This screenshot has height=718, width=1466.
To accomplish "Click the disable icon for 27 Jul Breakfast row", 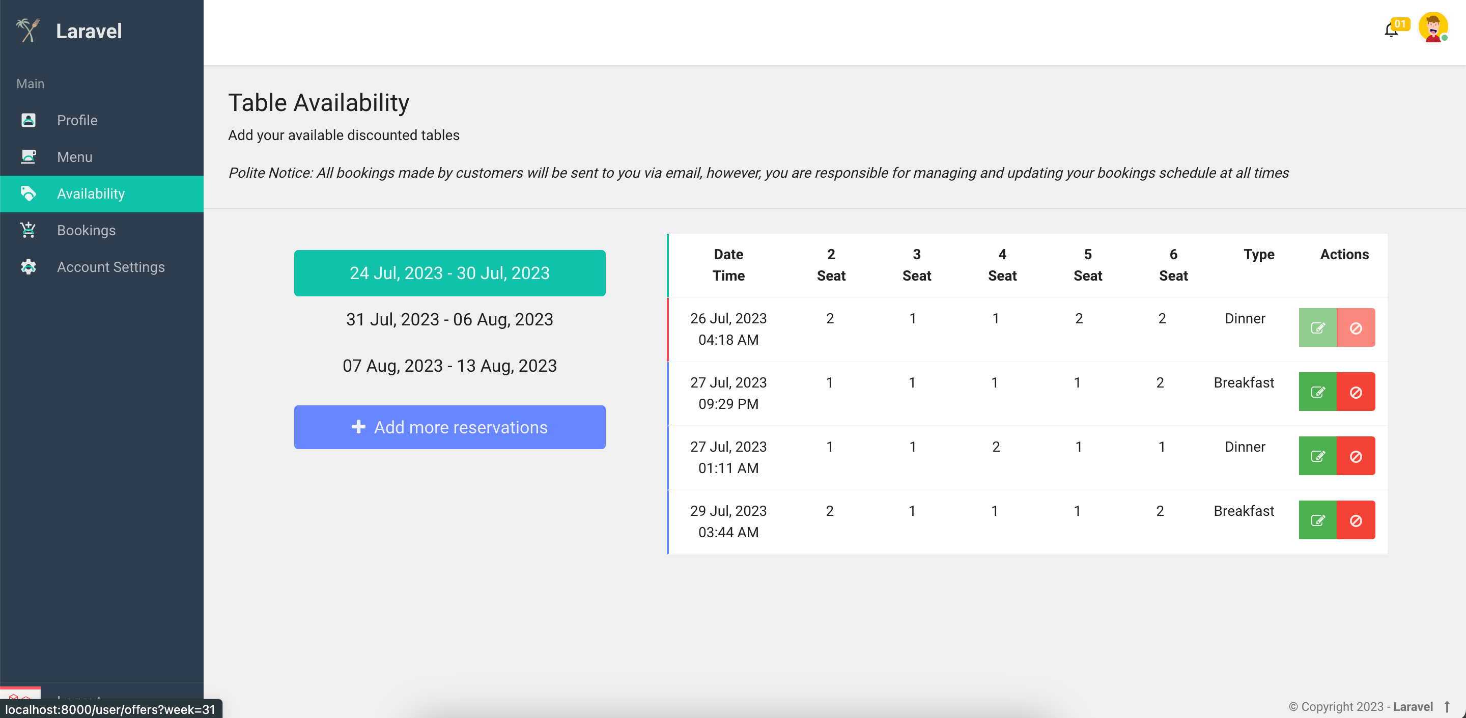I will tap(1354, 392).
